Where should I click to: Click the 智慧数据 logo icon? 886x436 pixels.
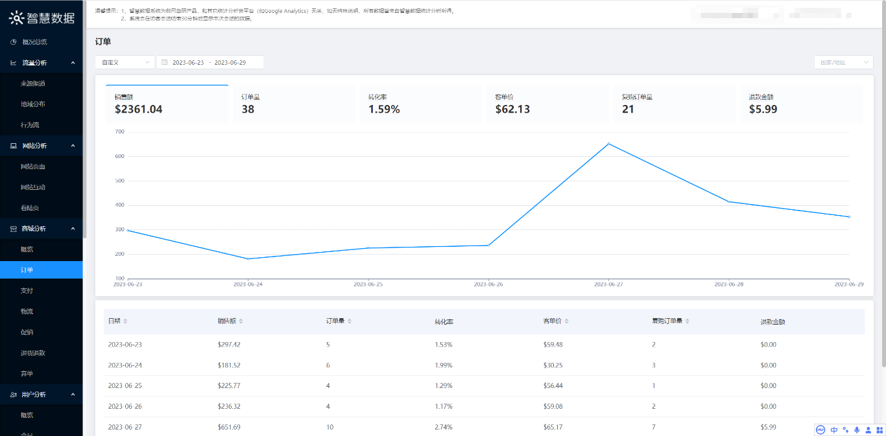click(x=17, y=18)
